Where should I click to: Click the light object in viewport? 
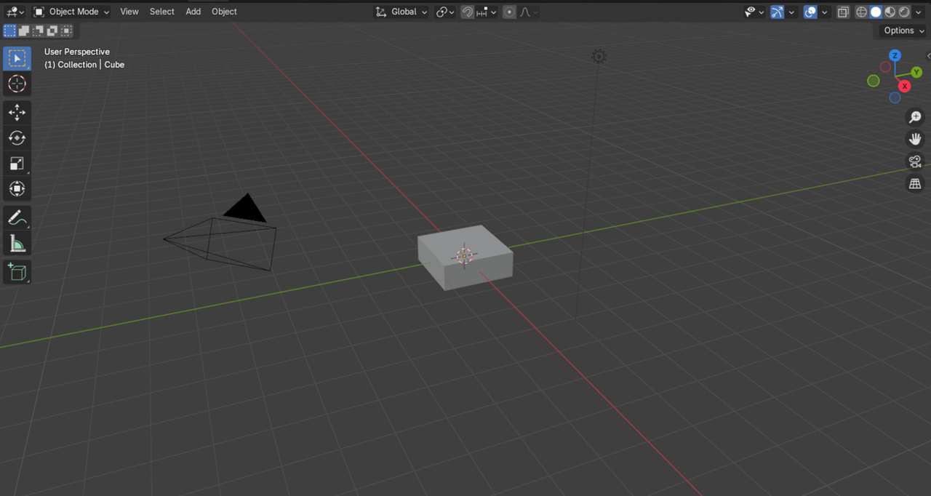[599, 57]
